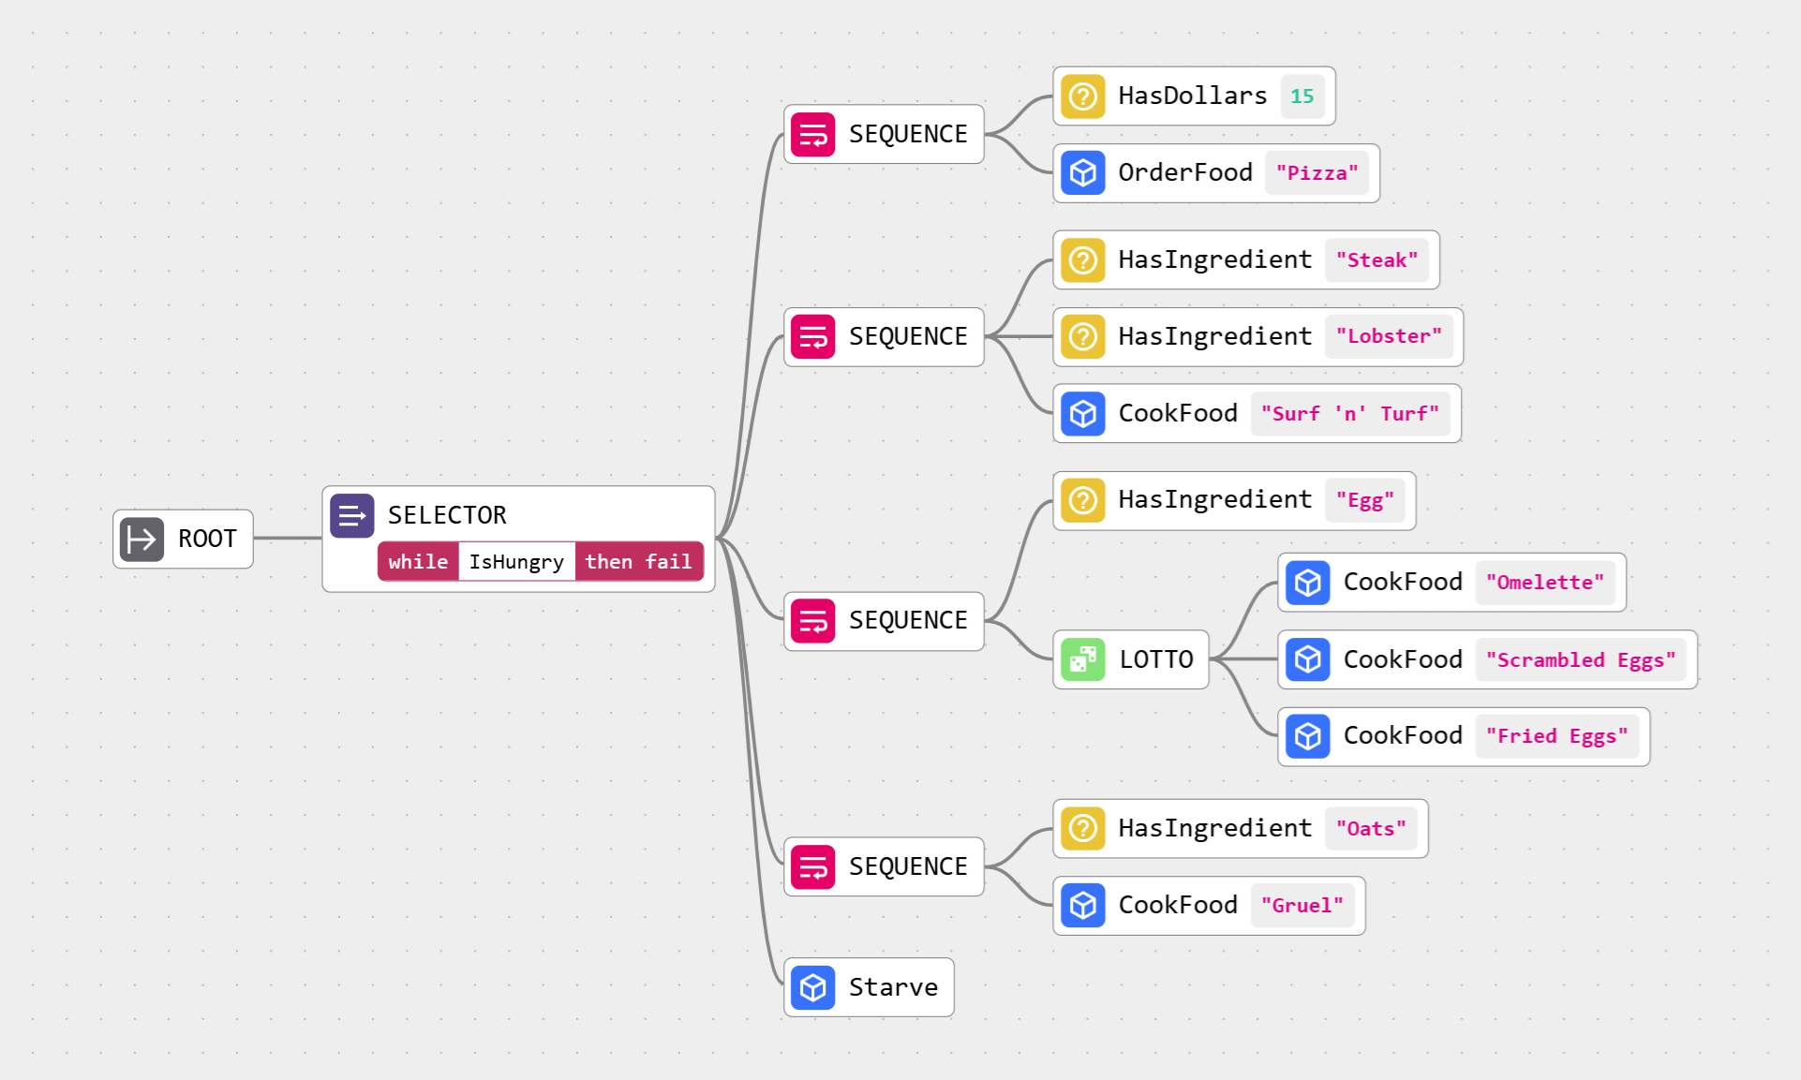Click the purple SELECTOR node icon
This screenshot has height=1080, width=1801.
[351, 515]
